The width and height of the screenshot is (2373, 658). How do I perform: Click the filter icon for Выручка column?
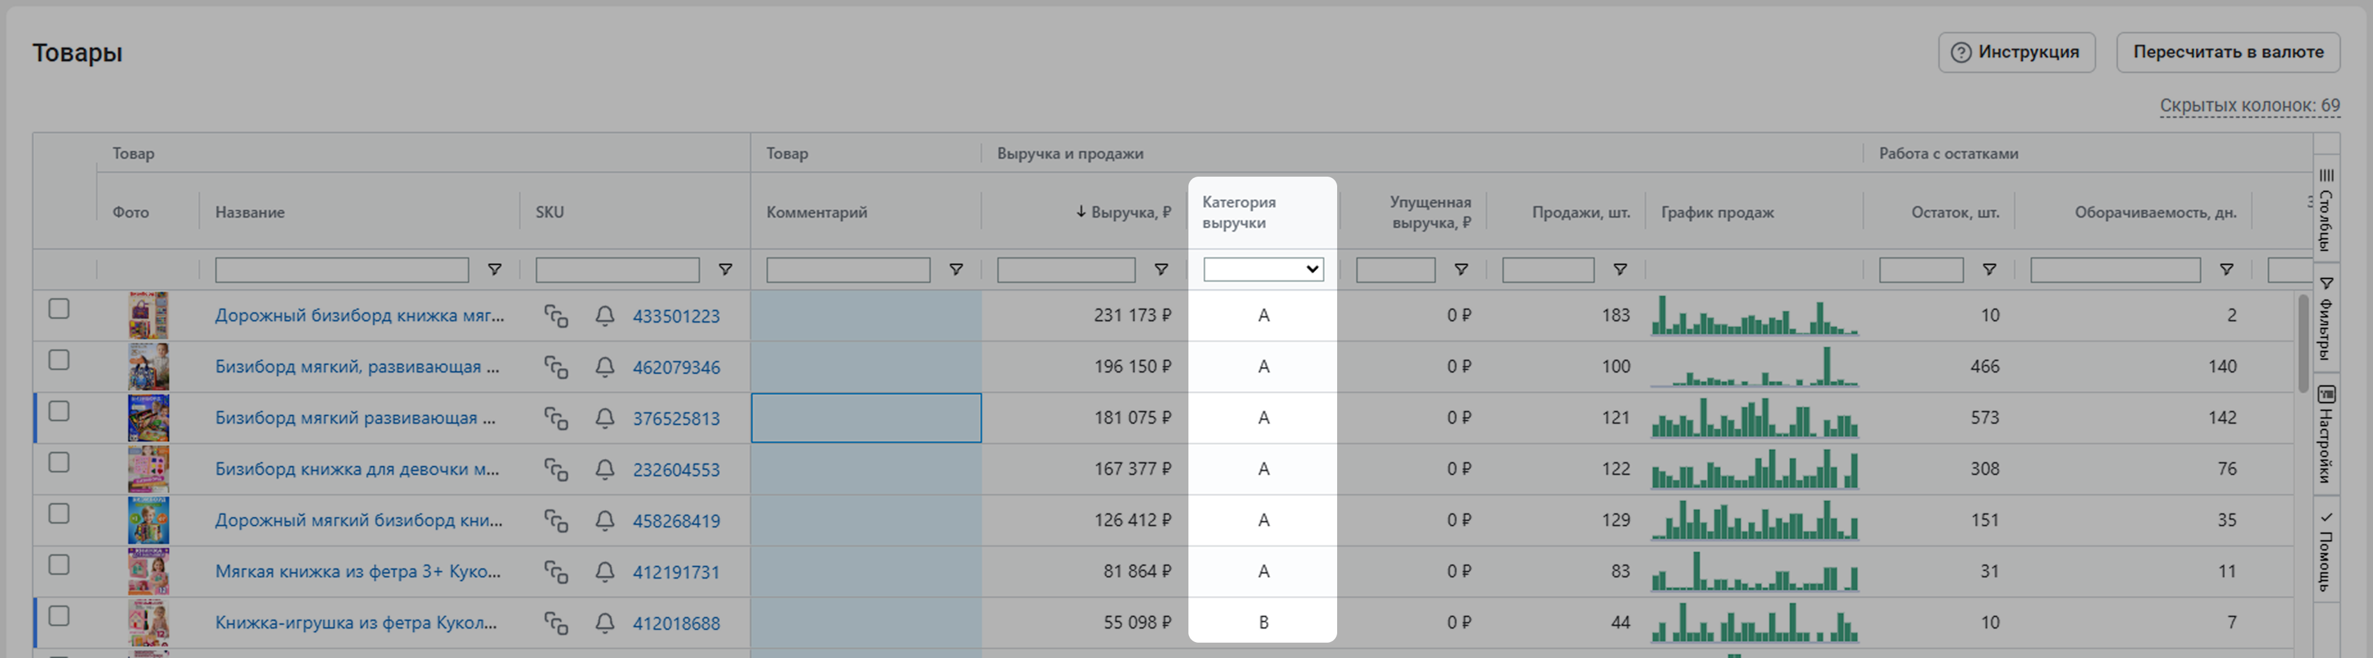click(x=1161, y=269)
